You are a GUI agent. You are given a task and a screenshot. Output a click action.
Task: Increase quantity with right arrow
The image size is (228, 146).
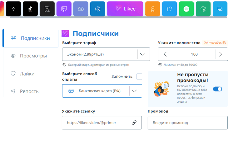221,54
